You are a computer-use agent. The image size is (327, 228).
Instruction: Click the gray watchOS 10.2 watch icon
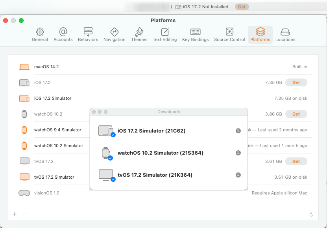(24, 114)
